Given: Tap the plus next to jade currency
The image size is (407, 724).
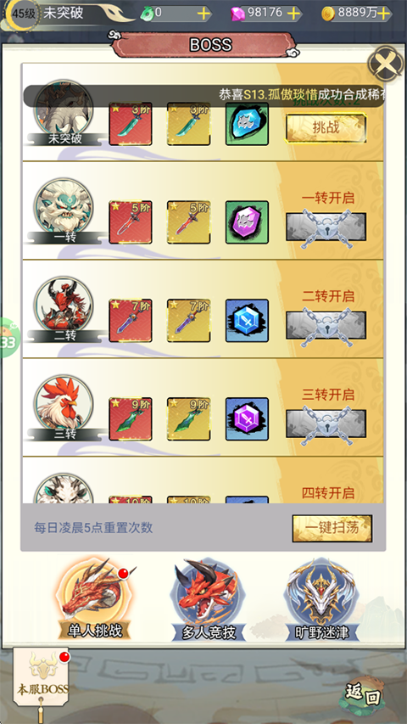Looking at the screenshot, I should [203, 14].
